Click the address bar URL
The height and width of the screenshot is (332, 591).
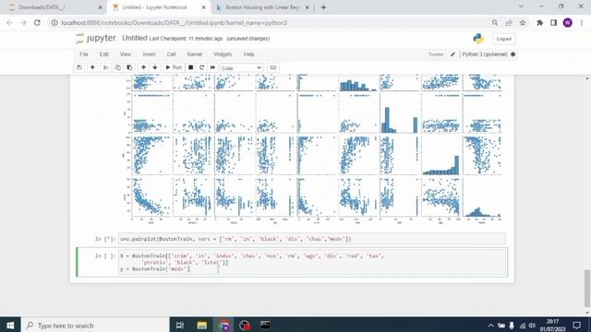(x=175, y=23)
